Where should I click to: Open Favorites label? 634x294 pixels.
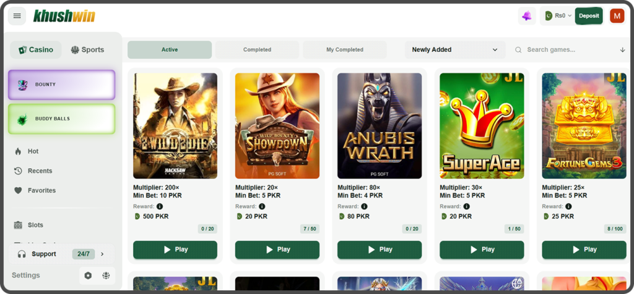pos(41,190)
